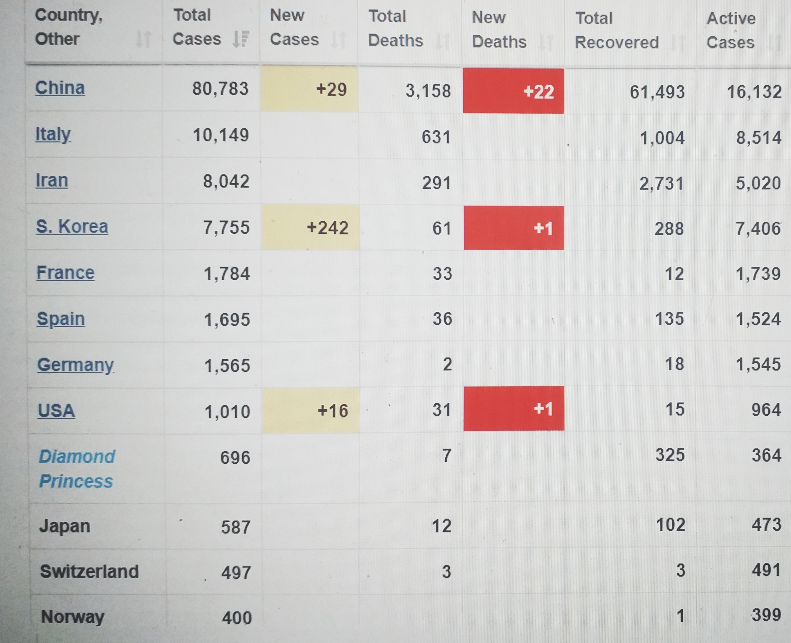Select China total cases 80,783
Viewport: 791px width, 643px height.
220,89
